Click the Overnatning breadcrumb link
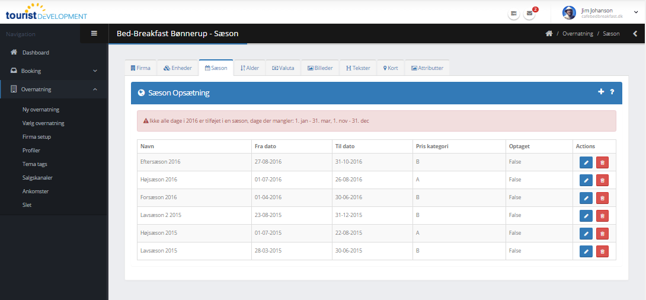Viewport: 646px width, 300px height. pyautogui.click(x=577, y=34)
